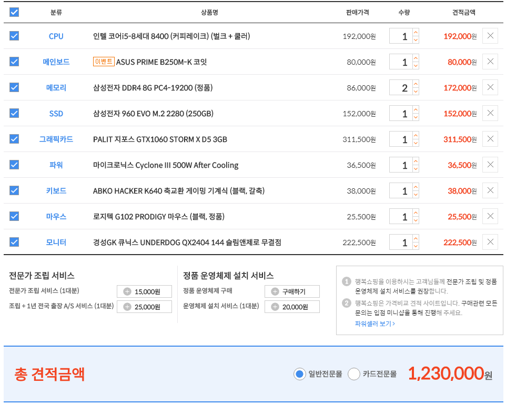
Task: Remove the CPU row with X icon
Action: tap(490, 36)
